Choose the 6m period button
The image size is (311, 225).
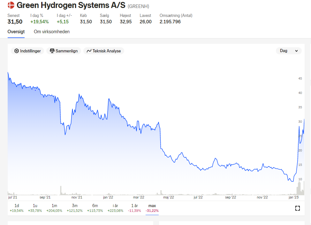pos(95,208)
